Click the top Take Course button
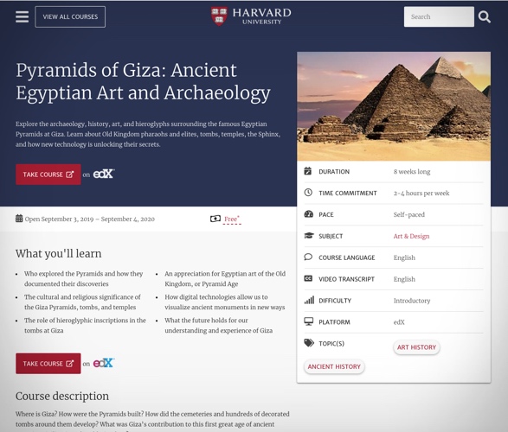508x432 pixels. click(48, 175)
